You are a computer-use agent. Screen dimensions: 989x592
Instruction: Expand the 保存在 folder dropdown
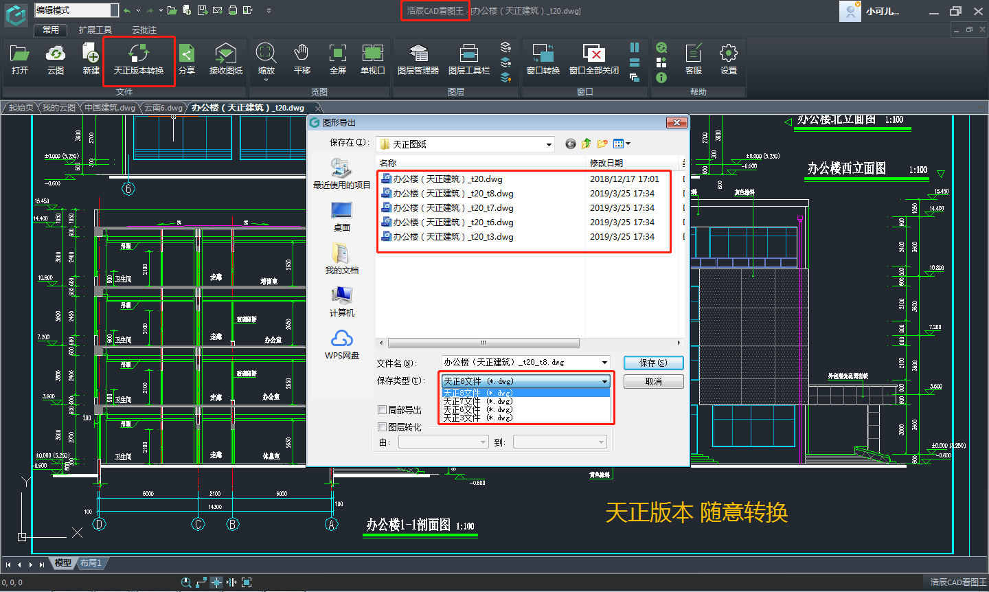pyautogui.click(x=548, y=144)
